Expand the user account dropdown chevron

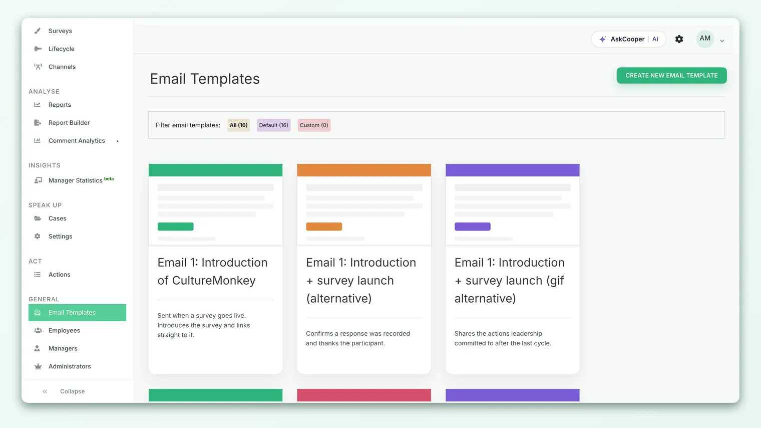coord(722,41)
